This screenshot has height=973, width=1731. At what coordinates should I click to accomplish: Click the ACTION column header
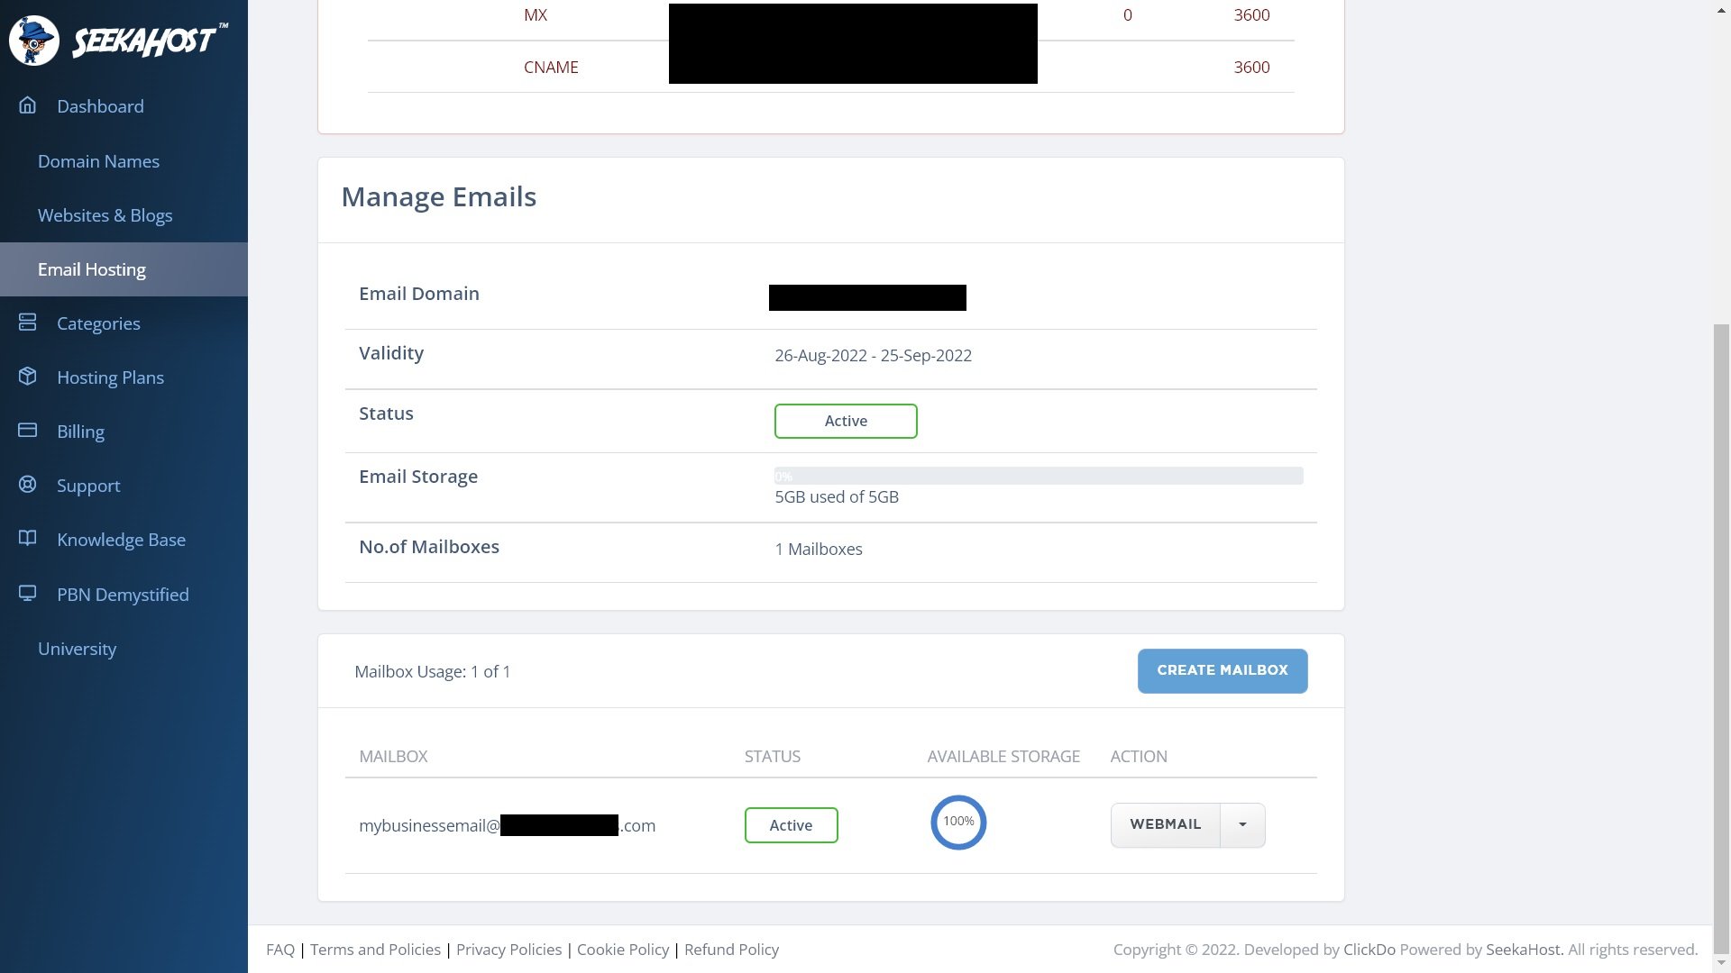(x=1139, y=757)
